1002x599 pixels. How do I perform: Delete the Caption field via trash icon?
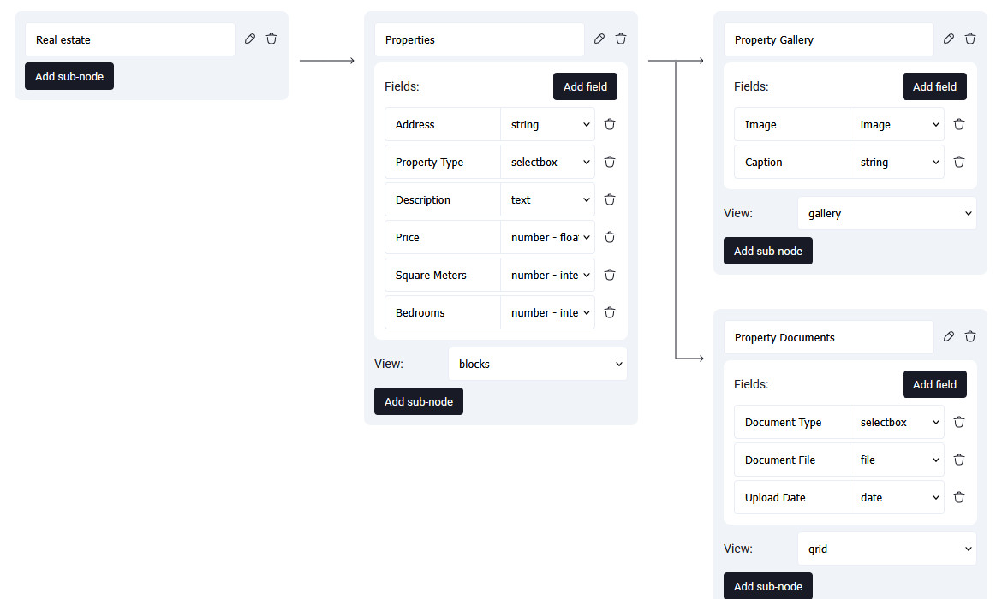coord(959,162)
